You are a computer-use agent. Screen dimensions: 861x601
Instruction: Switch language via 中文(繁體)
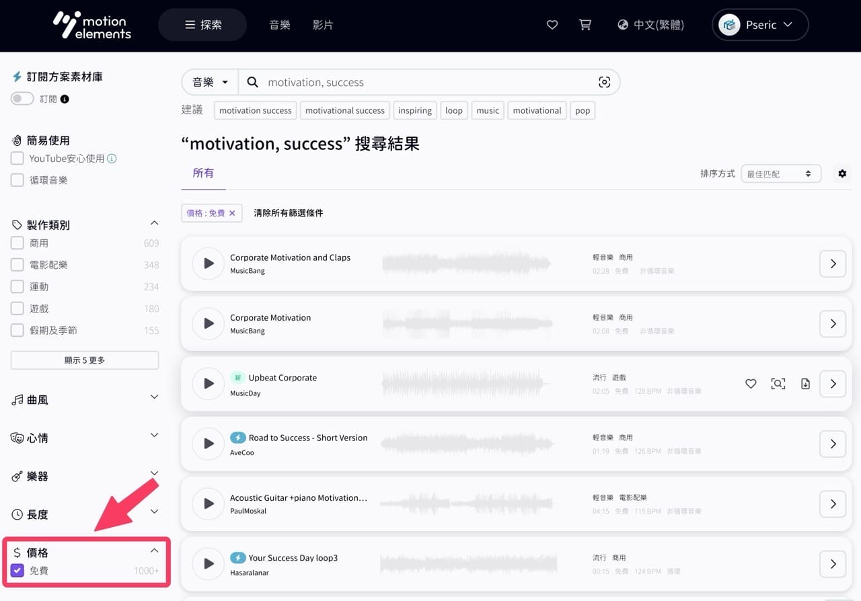(x=650, y=25)
